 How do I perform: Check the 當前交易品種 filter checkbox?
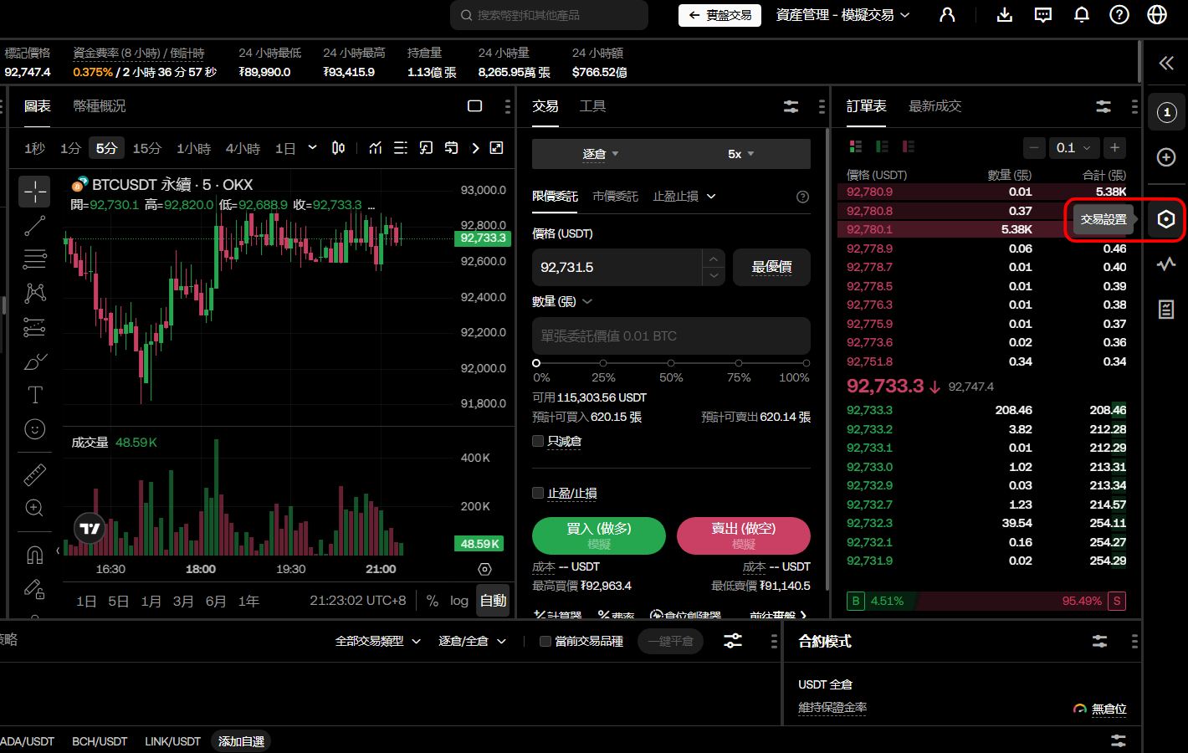click(x=545, y=642)
